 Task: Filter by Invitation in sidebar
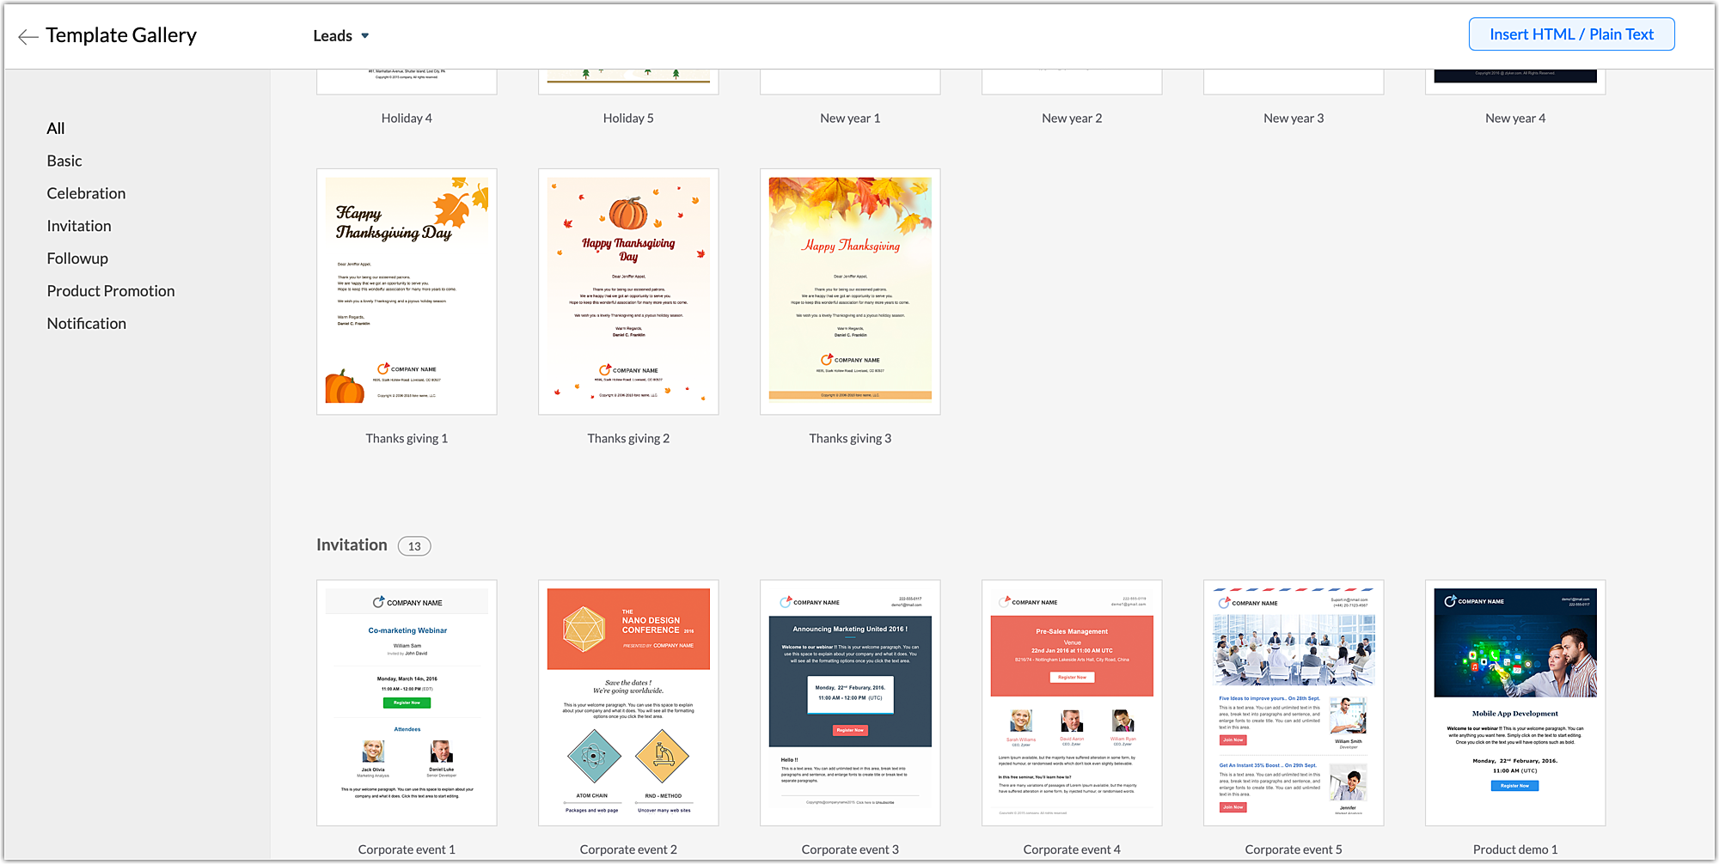[79, 227]
